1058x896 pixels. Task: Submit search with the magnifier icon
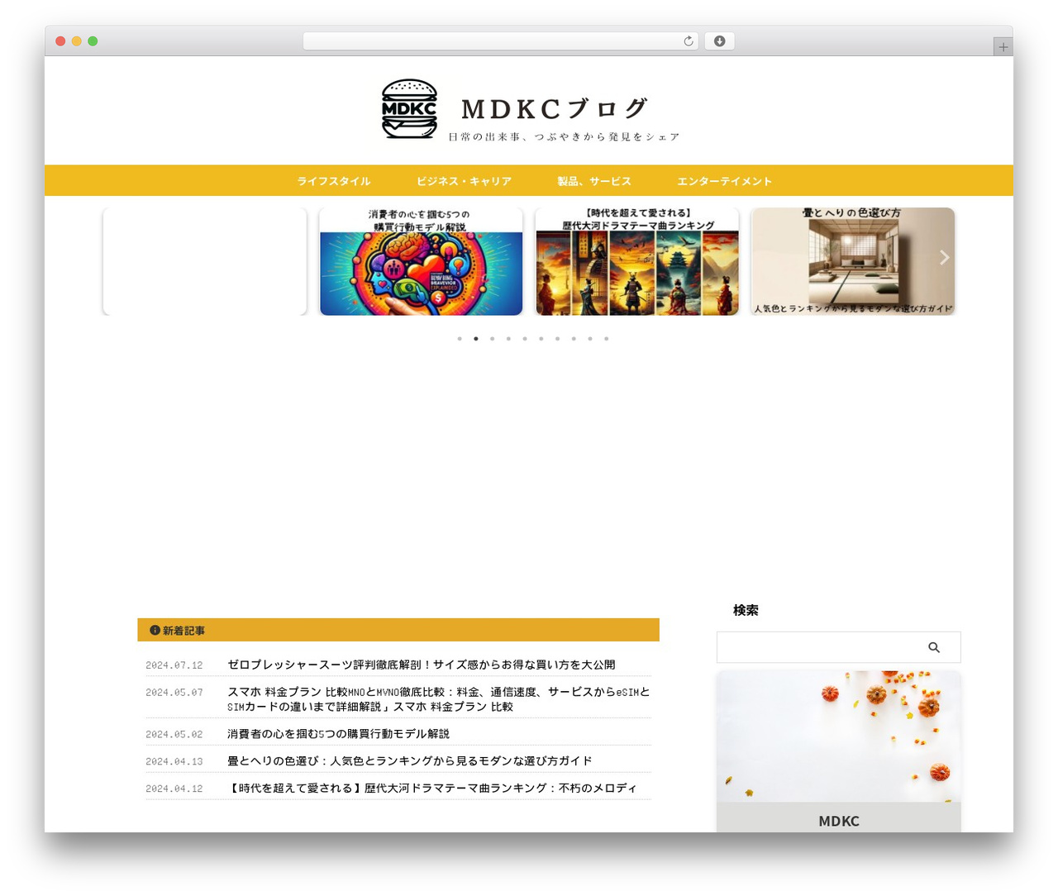click(934, 647)
